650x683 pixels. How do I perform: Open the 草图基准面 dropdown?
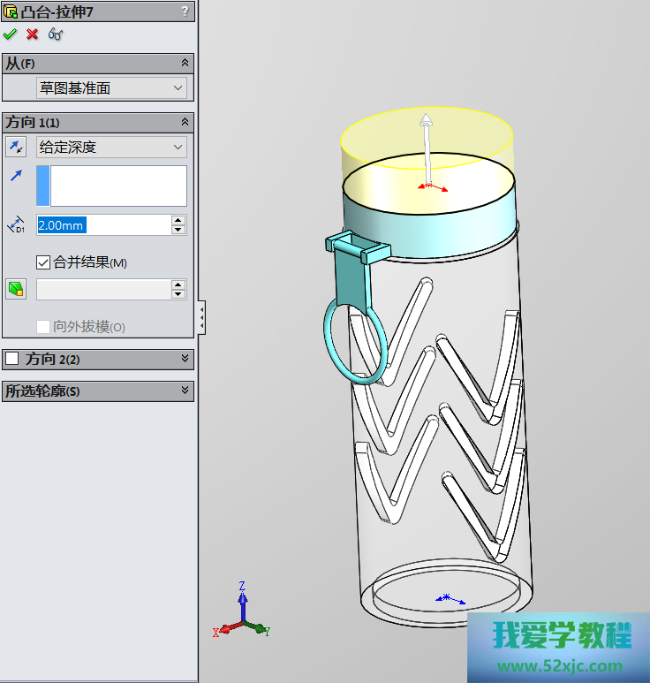coord(111,88)
